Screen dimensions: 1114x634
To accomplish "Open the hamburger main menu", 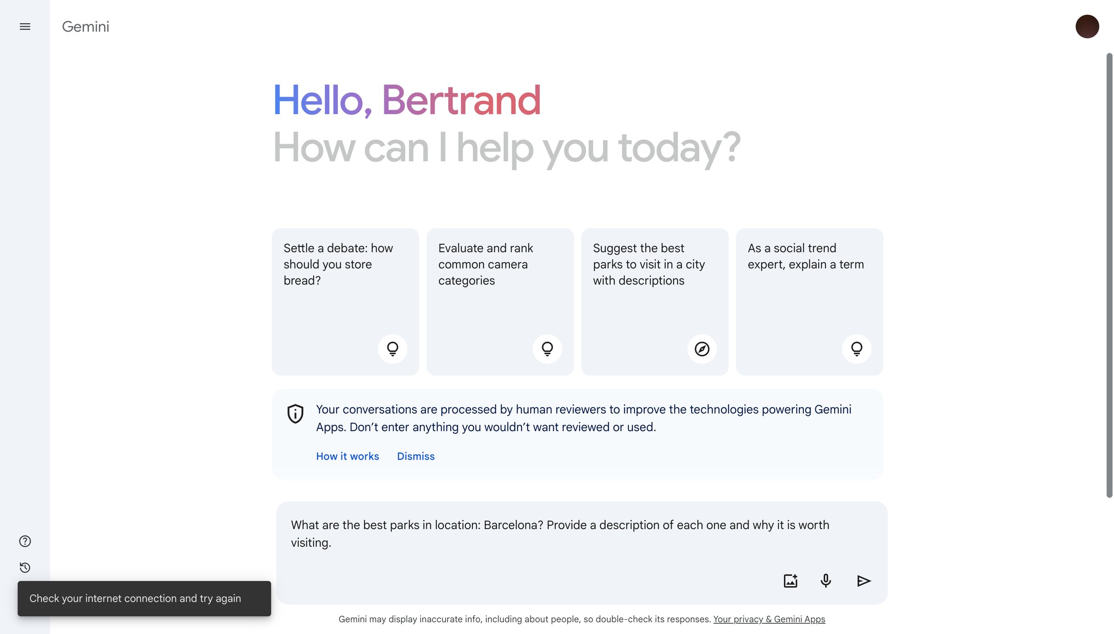I will (25, 26).
